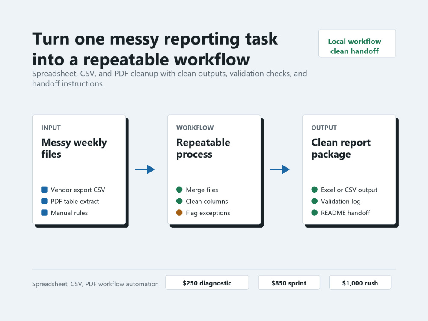
Task: Click the $250 diagnostic pricing button
Action: point(207,282)
